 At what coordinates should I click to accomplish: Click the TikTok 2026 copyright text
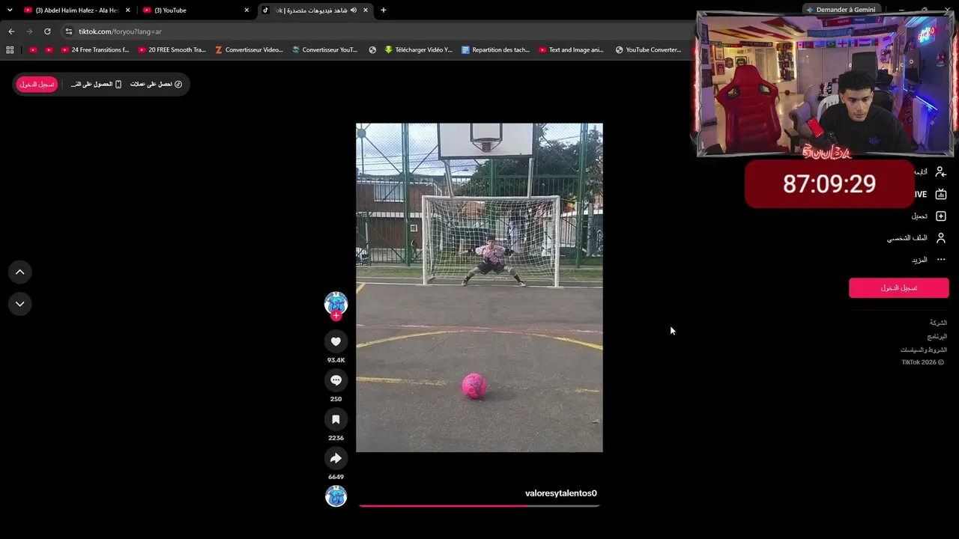coord(924,362)
